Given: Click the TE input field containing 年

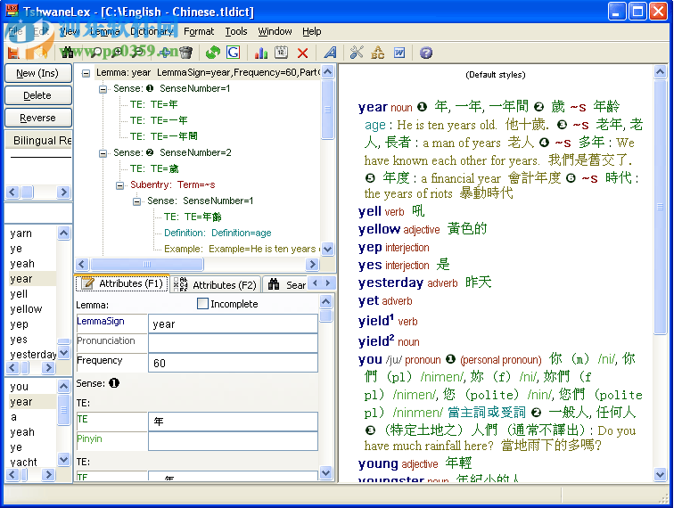Looking at the screenshot, I should 233,422.
